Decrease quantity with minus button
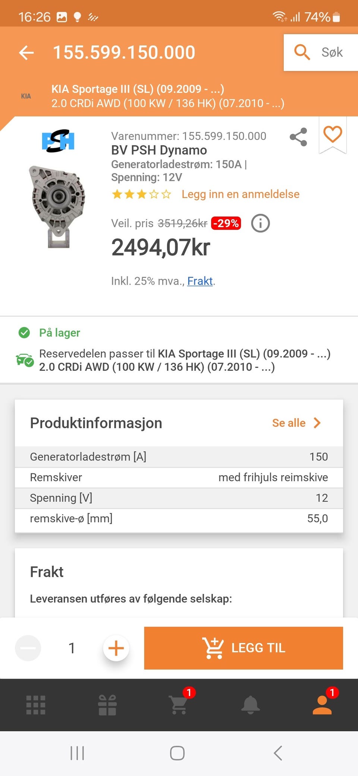 [28, 648]
